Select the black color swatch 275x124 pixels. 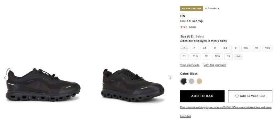[x=184, y=81]
